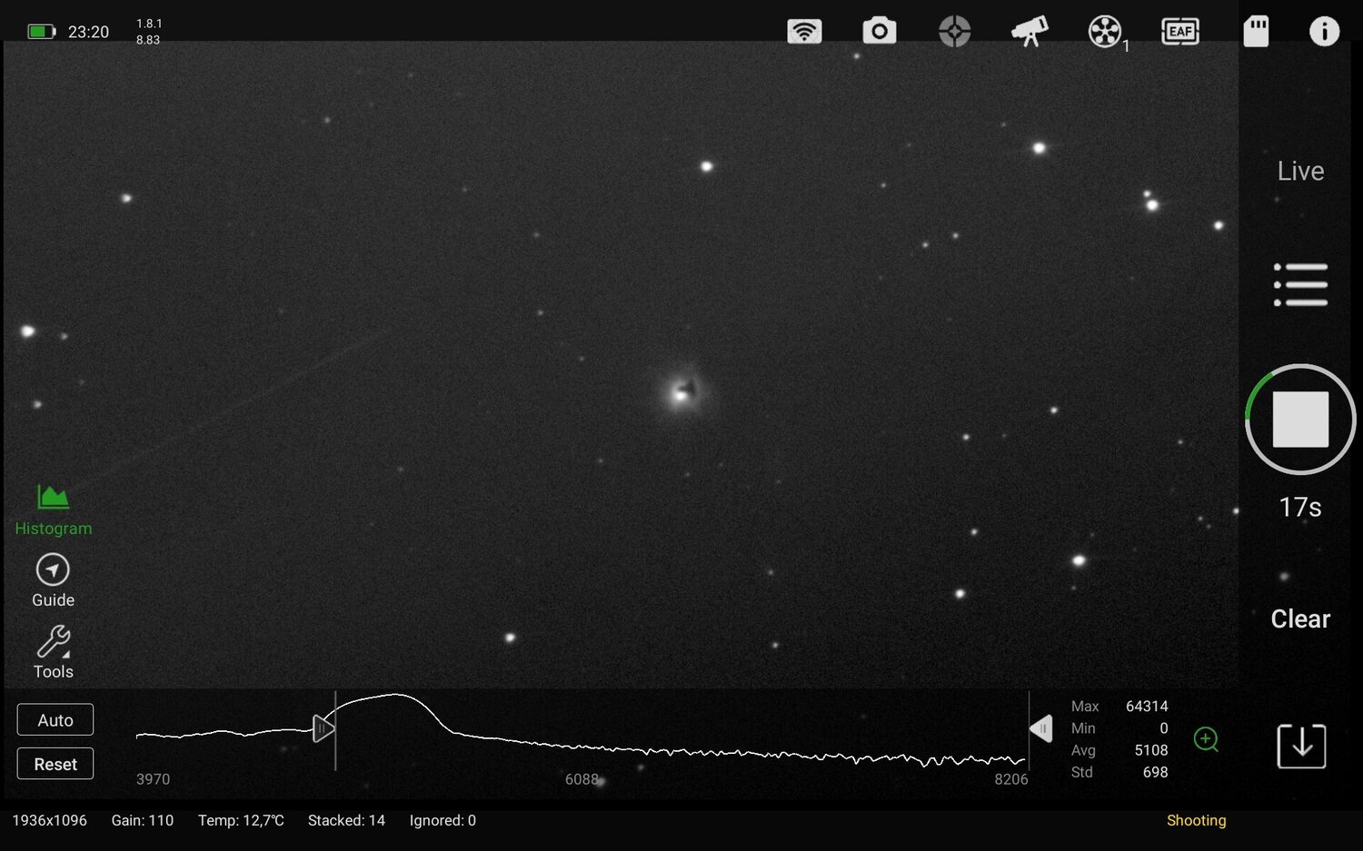
Task: Save the image with the download icon
Action: pyautogui.click(x=1300, y=745)
